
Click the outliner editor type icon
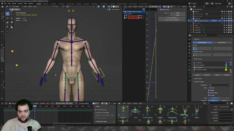pos(190,7)
